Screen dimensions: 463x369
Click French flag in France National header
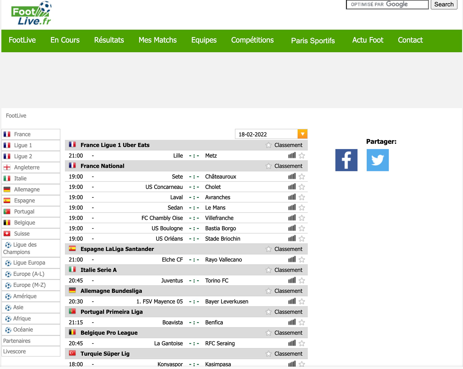72,165
